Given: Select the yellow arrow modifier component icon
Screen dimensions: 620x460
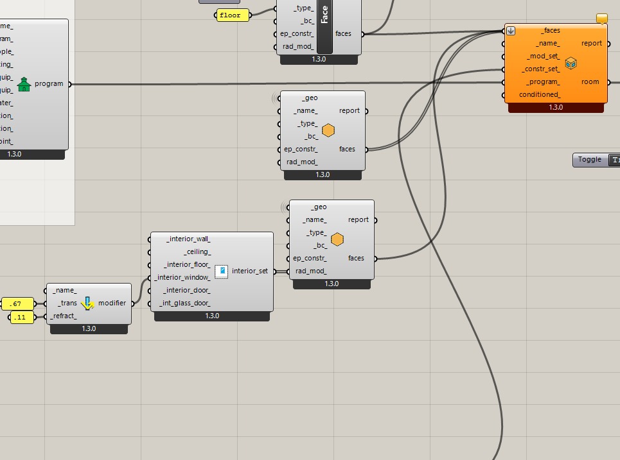Looking at the screenshot, I should click(87, 303).
